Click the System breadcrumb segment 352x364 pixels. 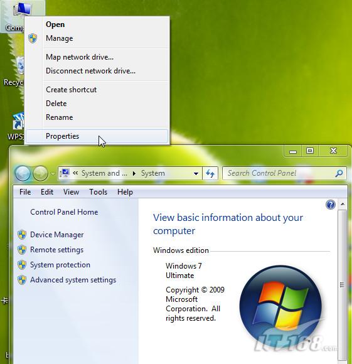153,173
